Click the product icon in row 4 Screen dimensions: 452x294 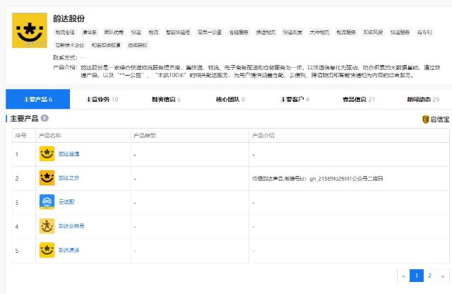pyautogui.click(x=47, y=226)
